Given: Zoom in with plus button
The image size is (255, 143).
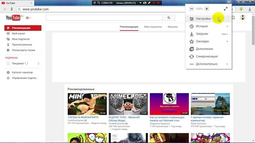Looking at the screenshot, I should click(x=207, y=9).
